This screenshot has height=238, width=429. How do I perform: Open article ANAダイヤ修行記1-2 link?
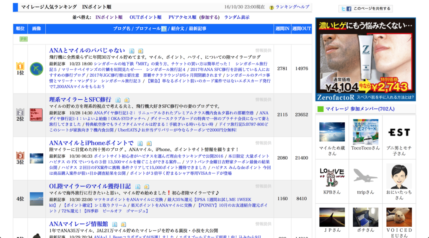click(173, 113)
